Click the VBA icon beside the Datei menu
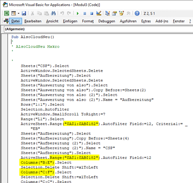Viewport: 193px width, 183px height. click(6, 21)
